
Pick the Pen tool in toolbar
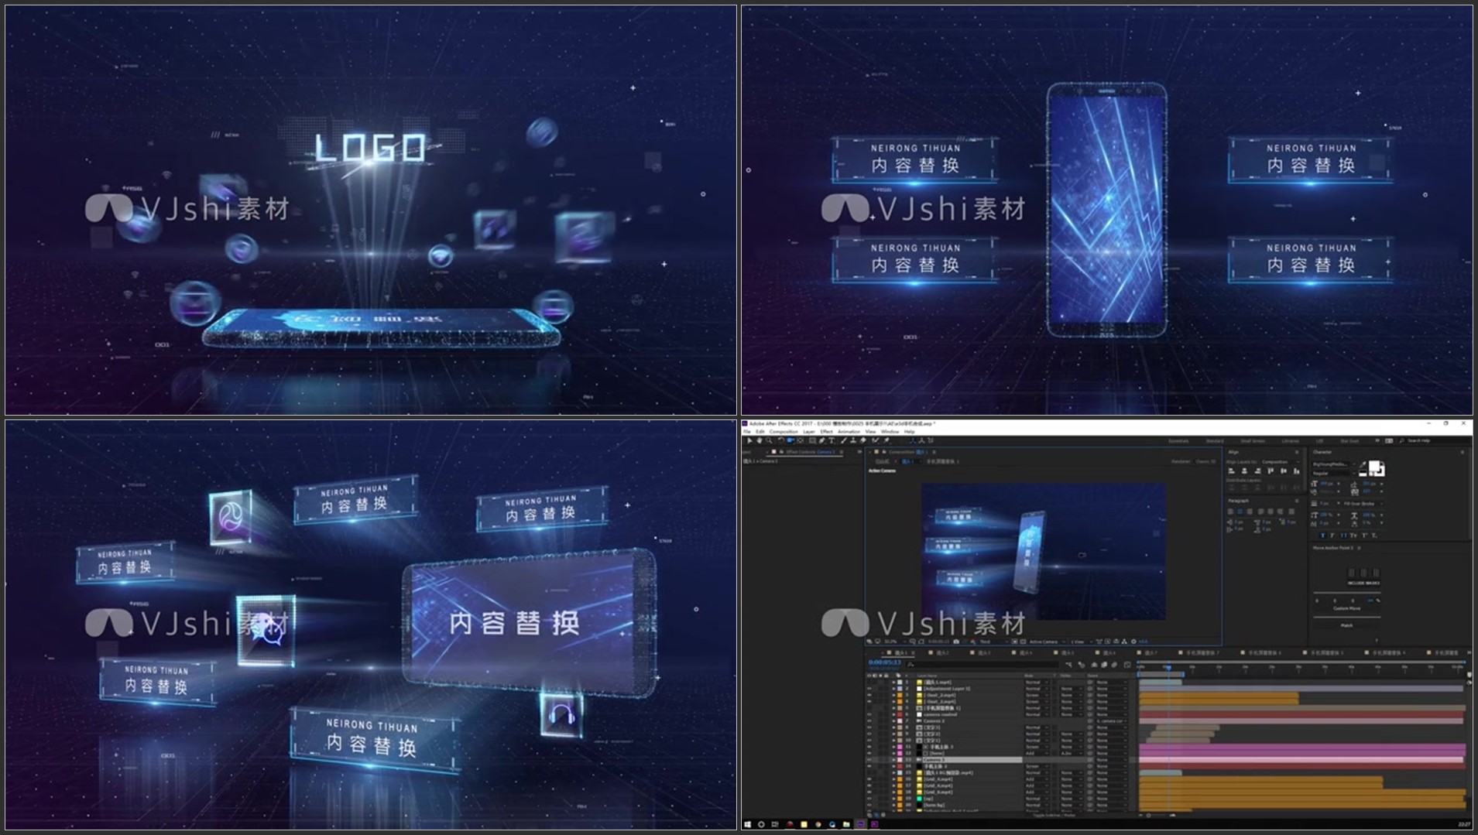tap(822, 441)
